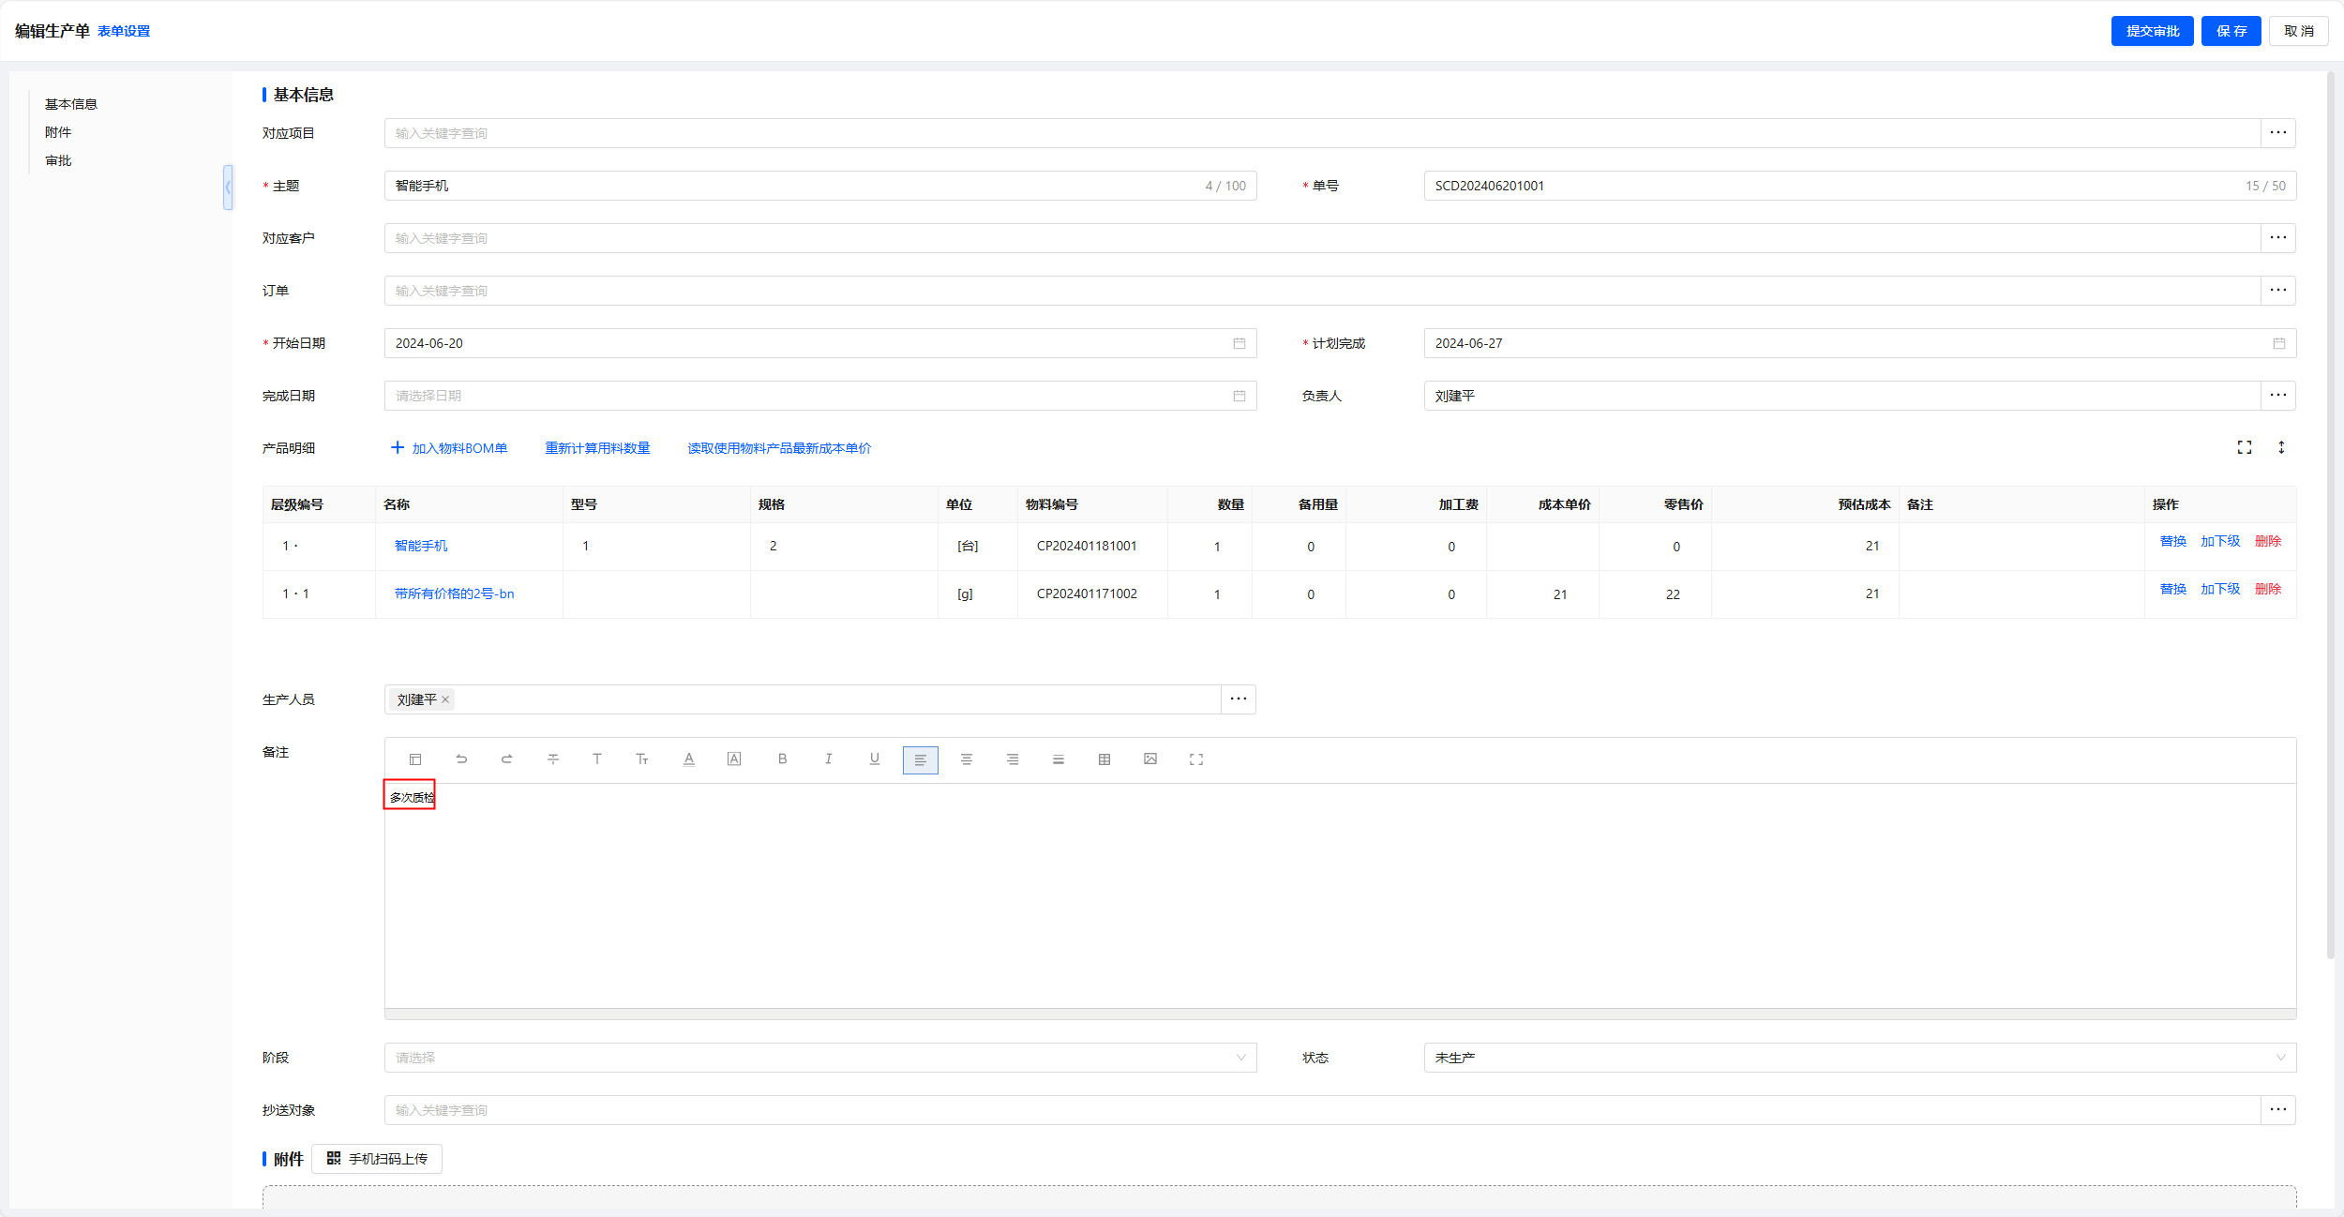Viewport: 2344px width, 1217px height.
Task: Toggle underline formatting in remarks
Action: (874, 759)
